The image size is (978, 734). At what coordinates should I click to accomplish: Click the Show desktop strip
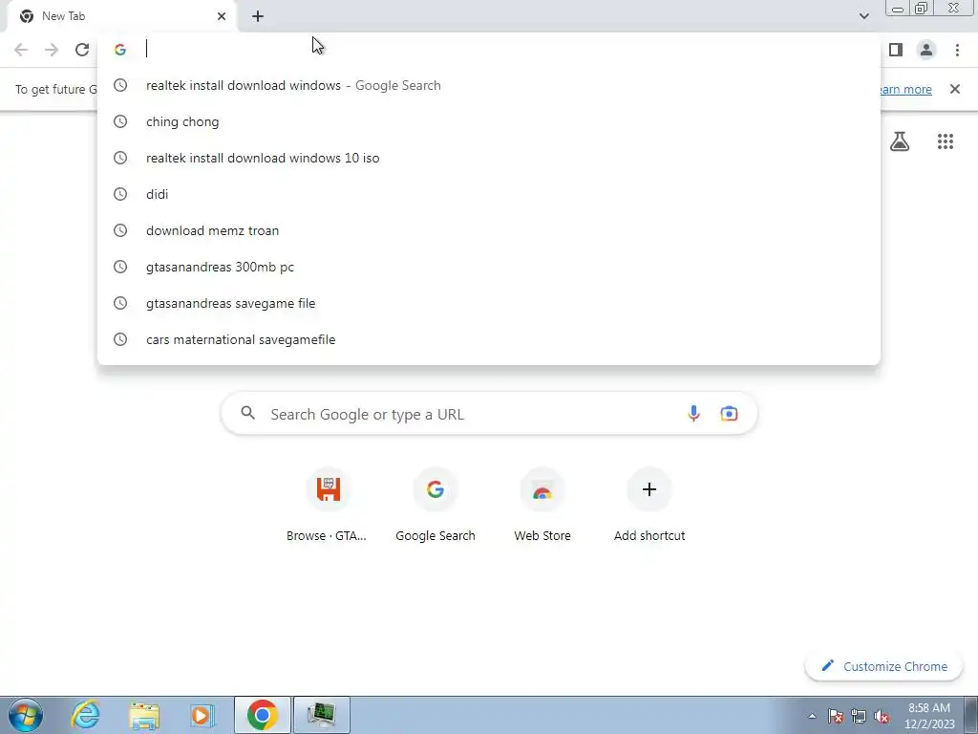971,715
